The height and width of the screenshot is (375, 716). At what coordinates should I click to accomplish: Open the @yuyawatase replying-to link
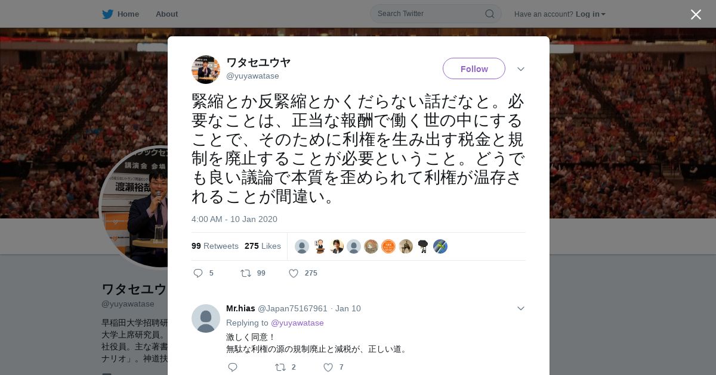tap(297, 323)
